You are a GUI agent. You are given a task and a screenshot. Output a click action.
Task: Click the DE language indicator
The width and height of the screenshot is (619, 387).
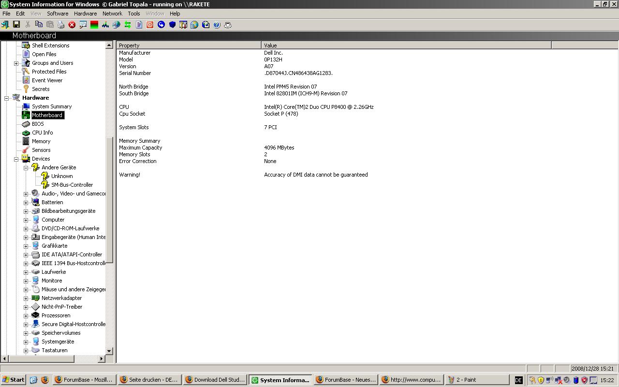click(x=518, y=380)
